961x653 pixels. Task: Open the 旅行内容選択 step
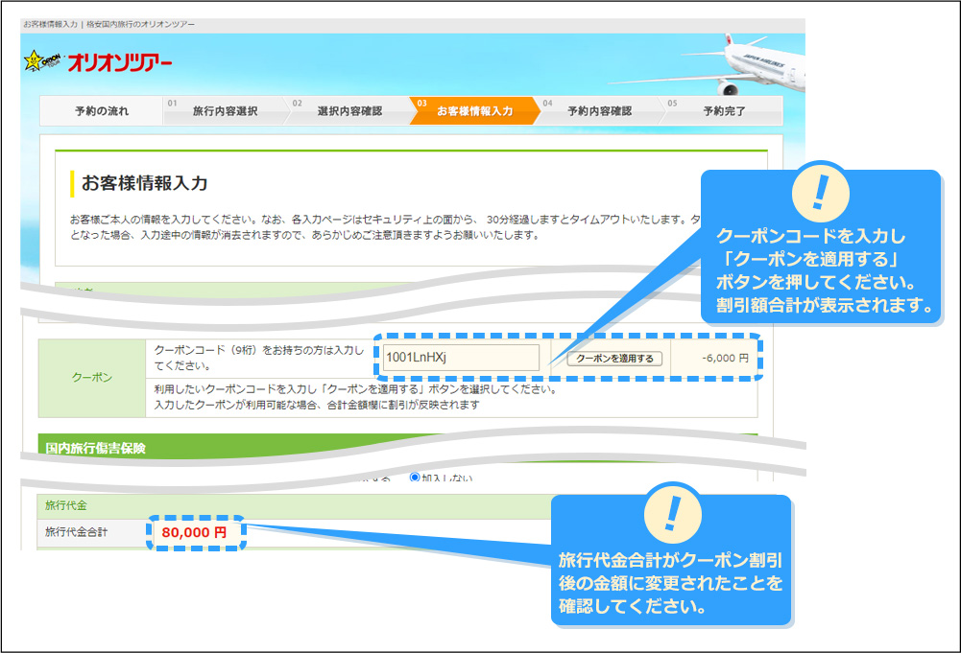pos(228,110)
